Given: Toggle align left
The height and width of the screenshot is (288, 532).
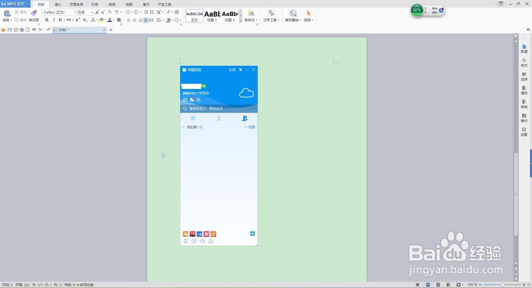Looking at the screenshot, I should tap(129, 20).
